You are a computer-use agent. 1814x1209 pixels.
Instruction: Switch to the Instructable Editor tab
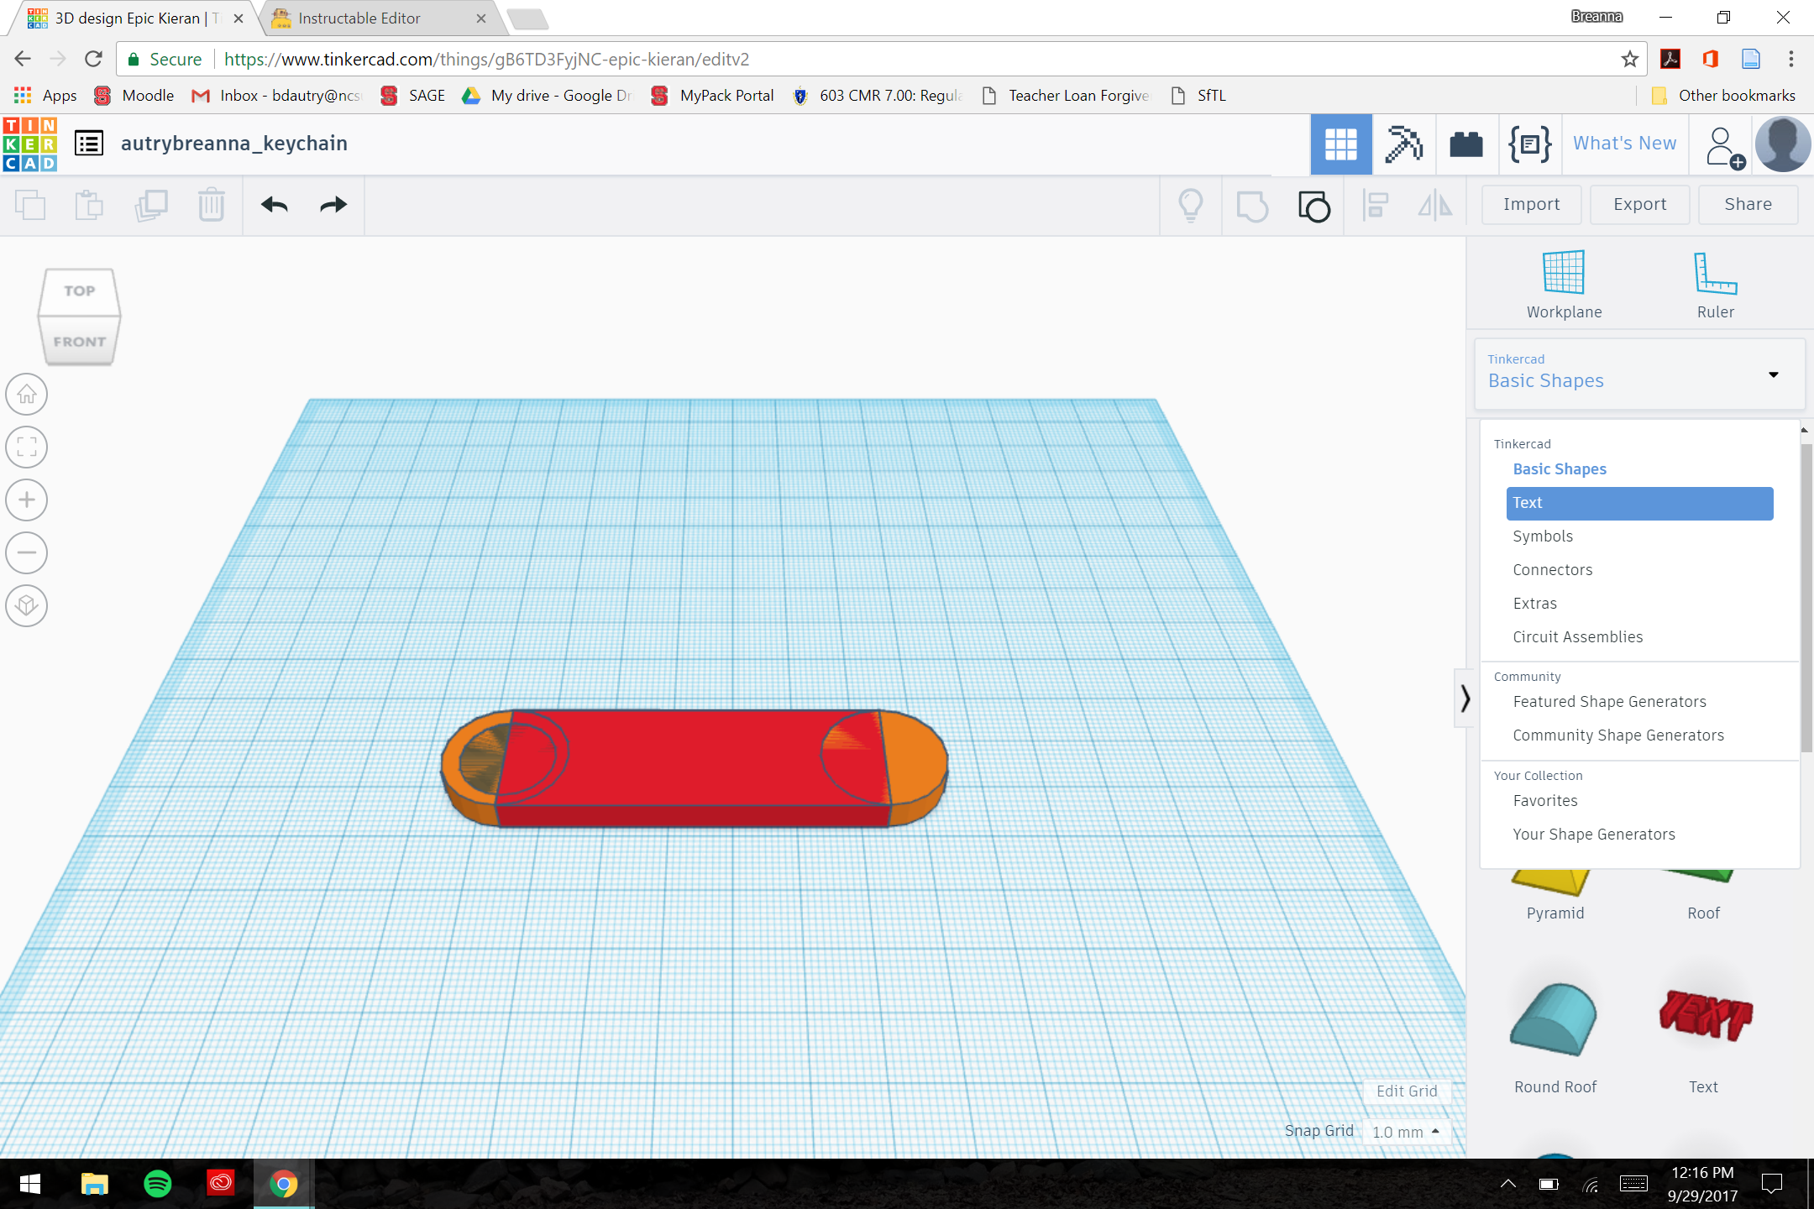[x=359, y=18]
